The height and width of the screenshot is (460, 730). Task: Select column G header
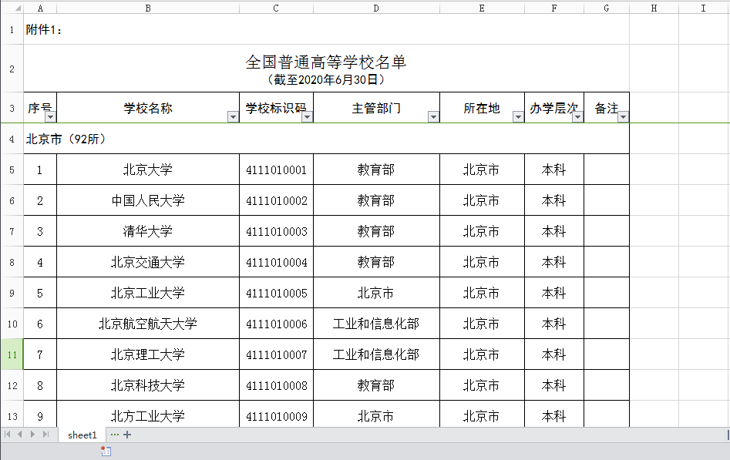607,8
